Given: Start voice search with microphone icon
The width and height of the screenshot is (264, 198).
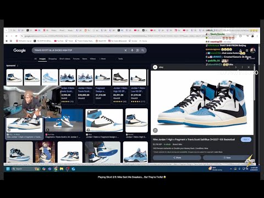Looking at the screenshot, I should click(x=132, y=50).
